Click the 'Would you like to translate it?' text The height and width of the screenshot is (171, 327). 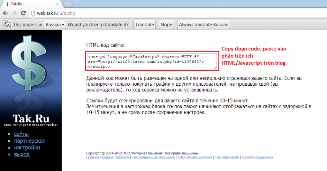98,25
